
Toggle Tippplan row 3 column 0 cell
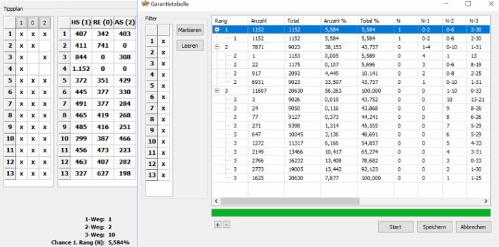pos(33,57)
